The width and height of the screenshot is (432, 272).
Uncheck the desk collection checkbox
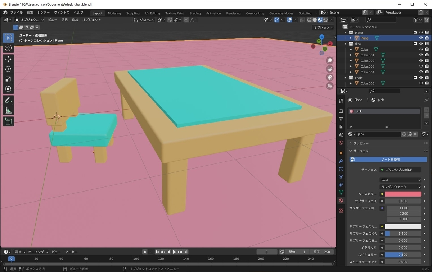[415, 44]
